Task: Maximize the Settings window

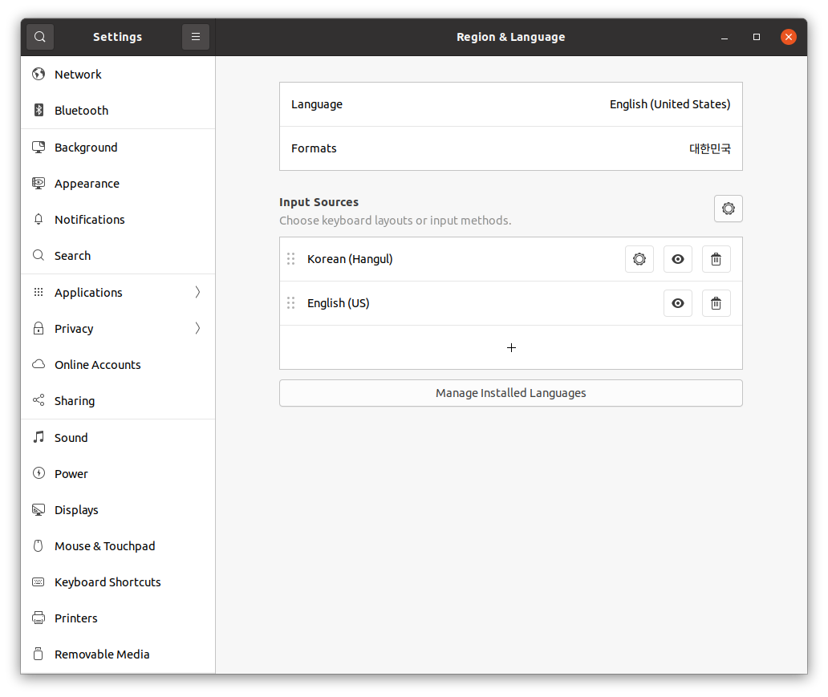Action: click(756, 37)
